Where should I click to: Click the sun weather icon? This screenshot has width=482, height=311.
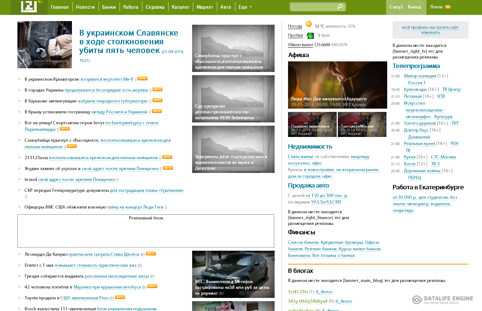click(x=309, y=24)
